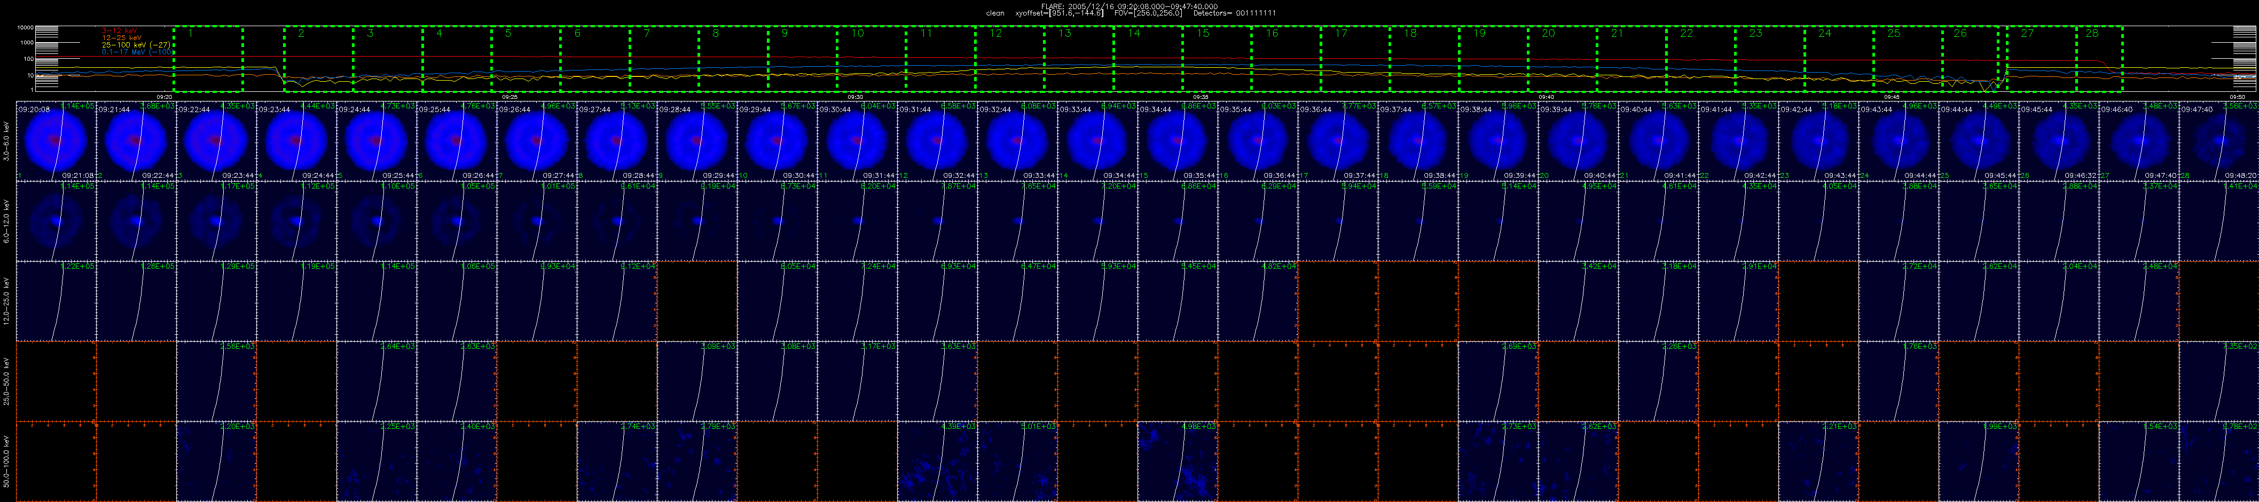This screenshot has width=2259, height=502.
Task: Select interval 1 box in the light curve
Action: pyautogui.click(x=208, y=59)
